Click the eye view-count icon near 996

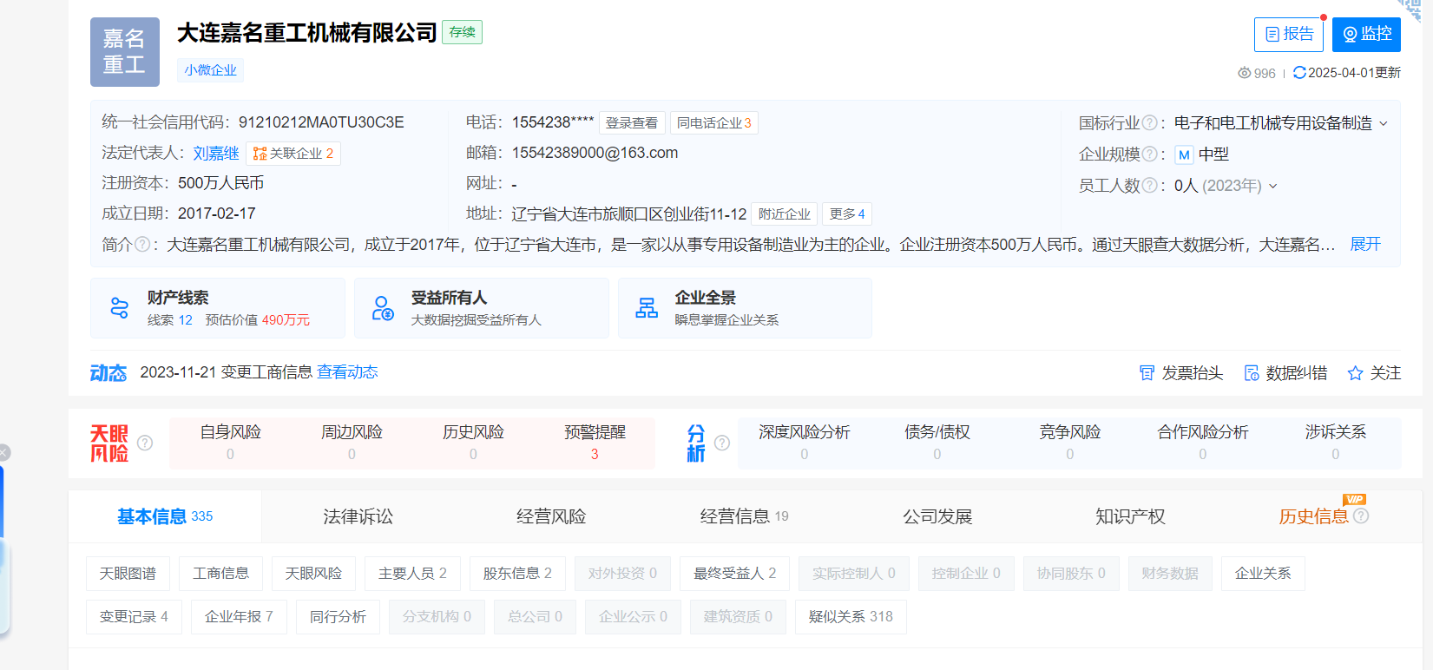click(x=1244, y=73)
